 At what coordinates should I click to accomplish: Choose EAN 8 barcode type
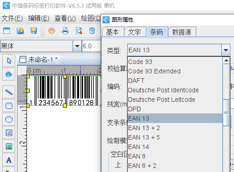click(175, 156)
